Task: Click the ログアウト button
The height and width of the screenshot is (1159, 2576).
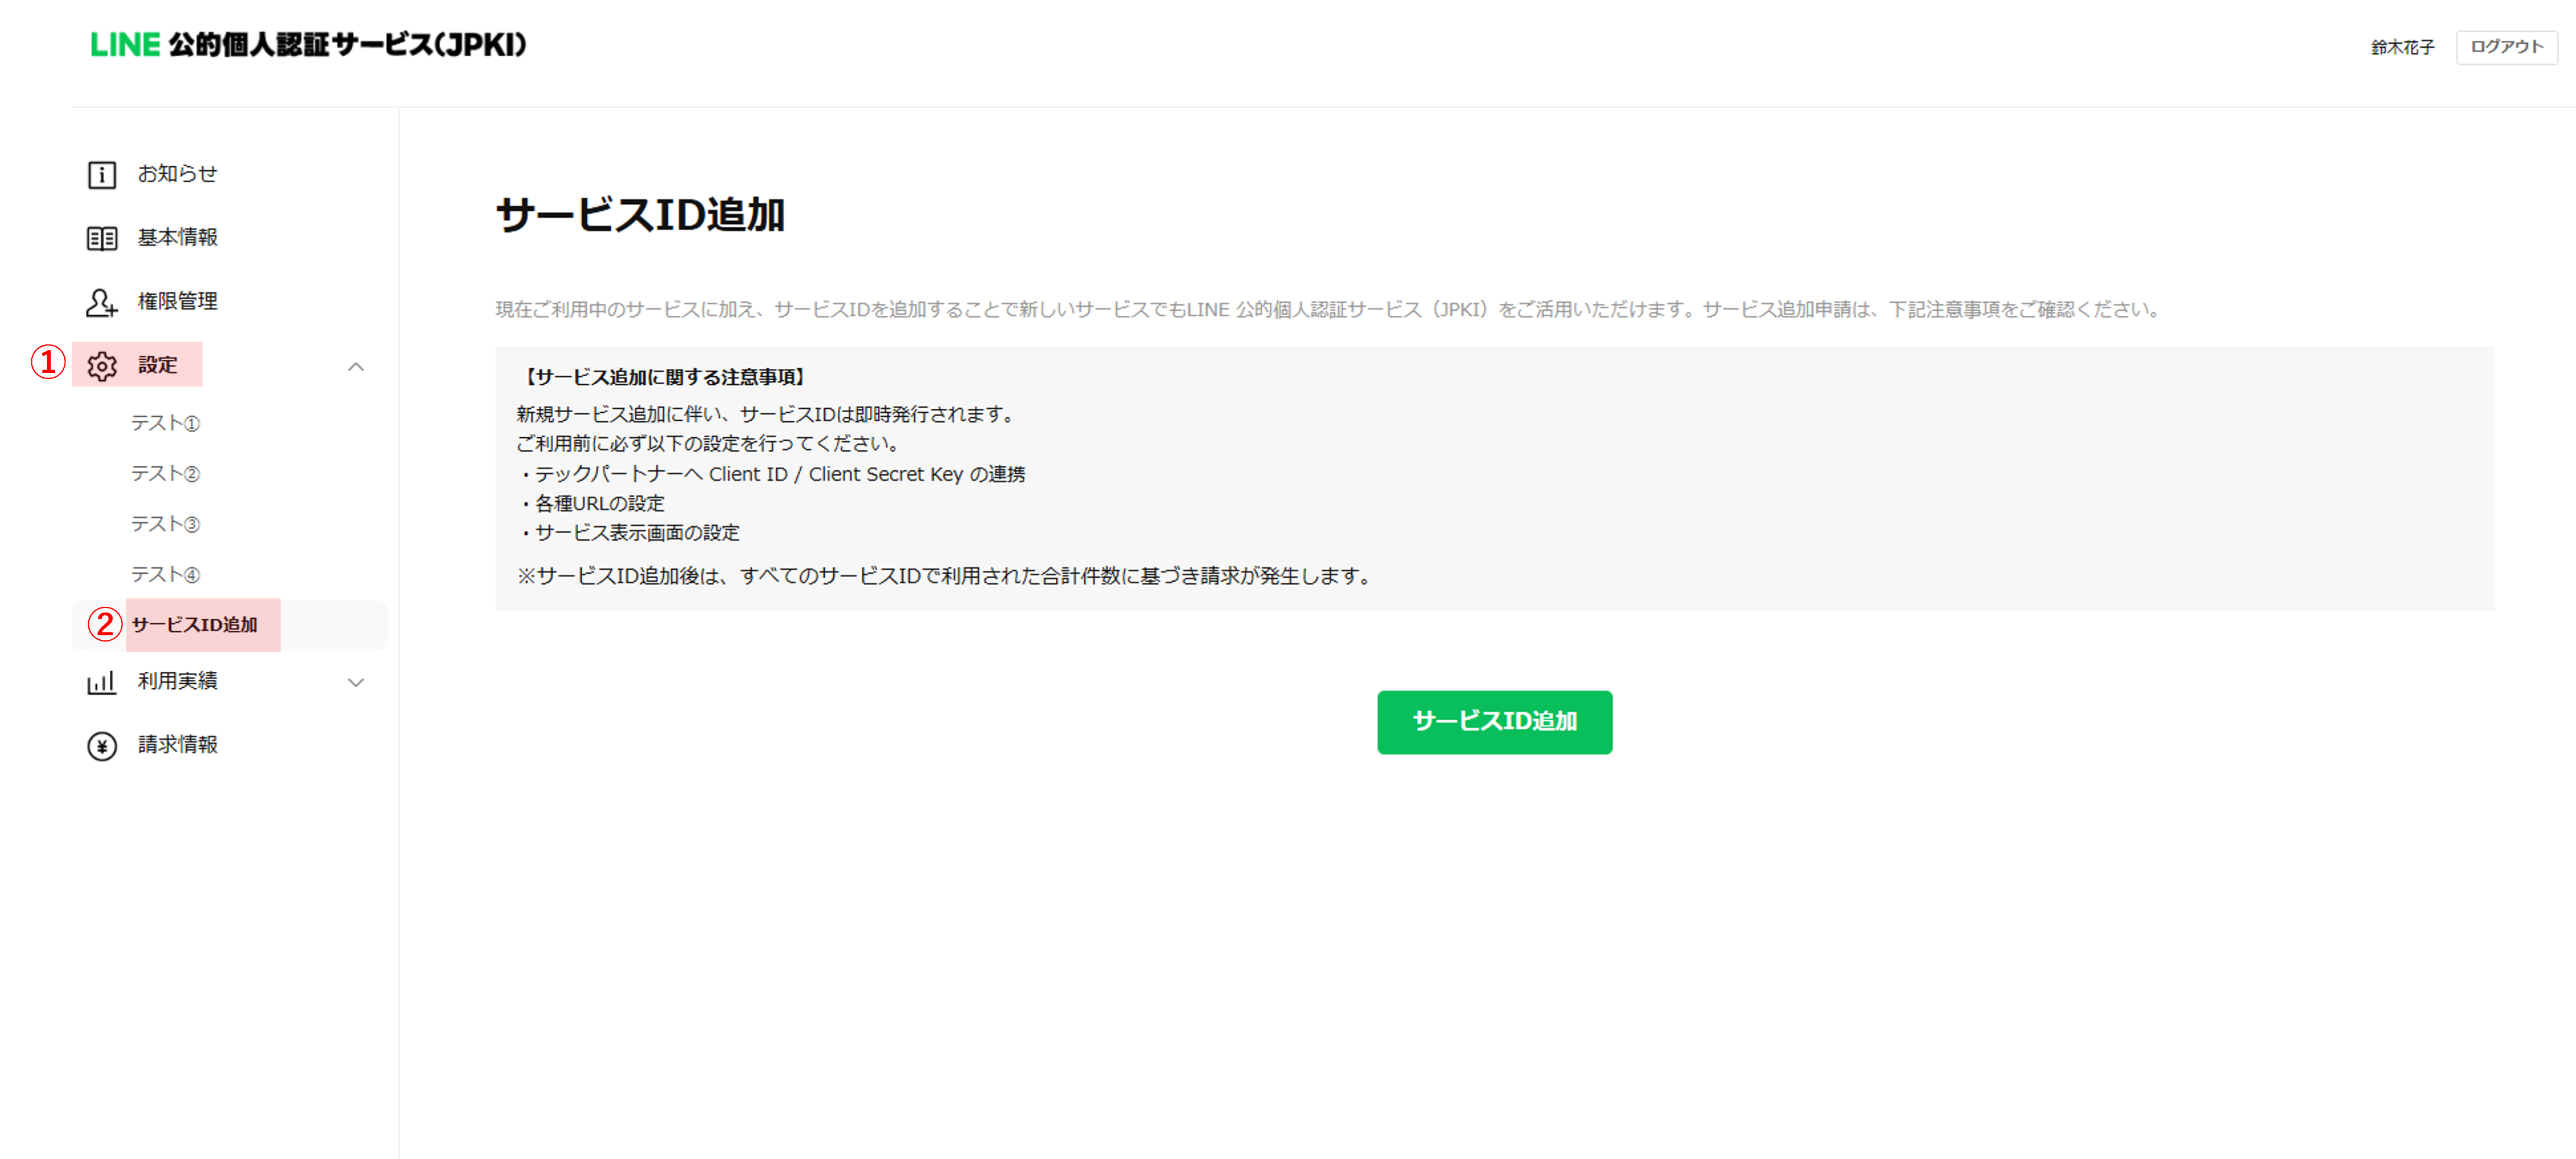Action: (2506, 47)
